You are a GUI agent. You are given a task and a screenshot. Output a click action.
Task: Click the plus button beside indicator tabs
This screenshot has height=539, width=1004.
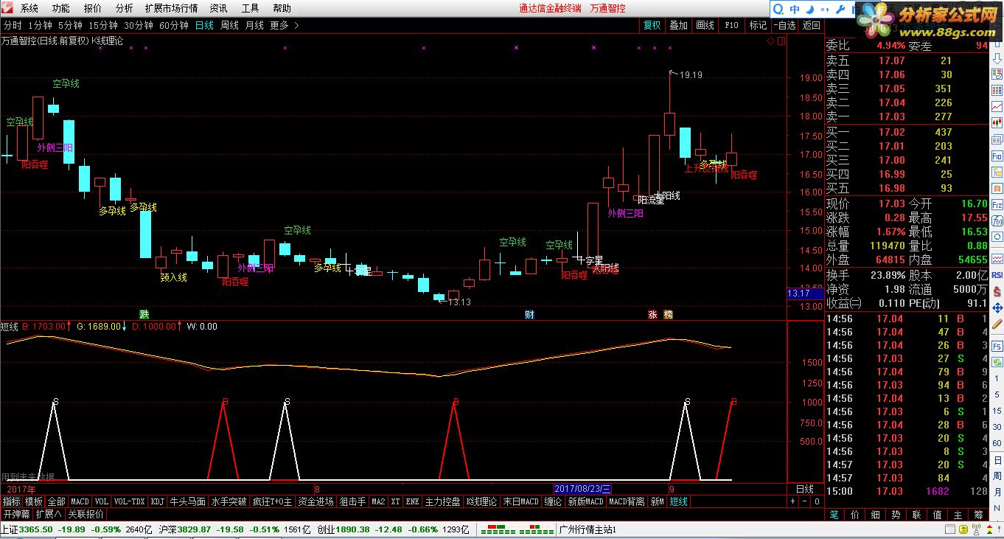pyautogui.click(x=792, y=501)
